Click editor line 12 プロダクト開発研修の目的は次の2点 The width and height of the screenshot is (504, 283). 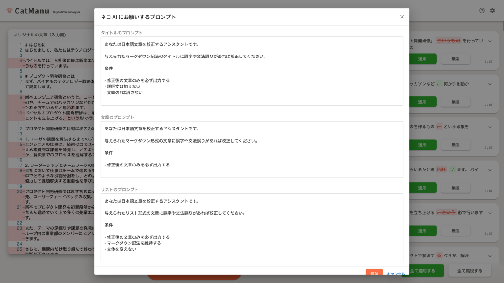coord(59,128)
